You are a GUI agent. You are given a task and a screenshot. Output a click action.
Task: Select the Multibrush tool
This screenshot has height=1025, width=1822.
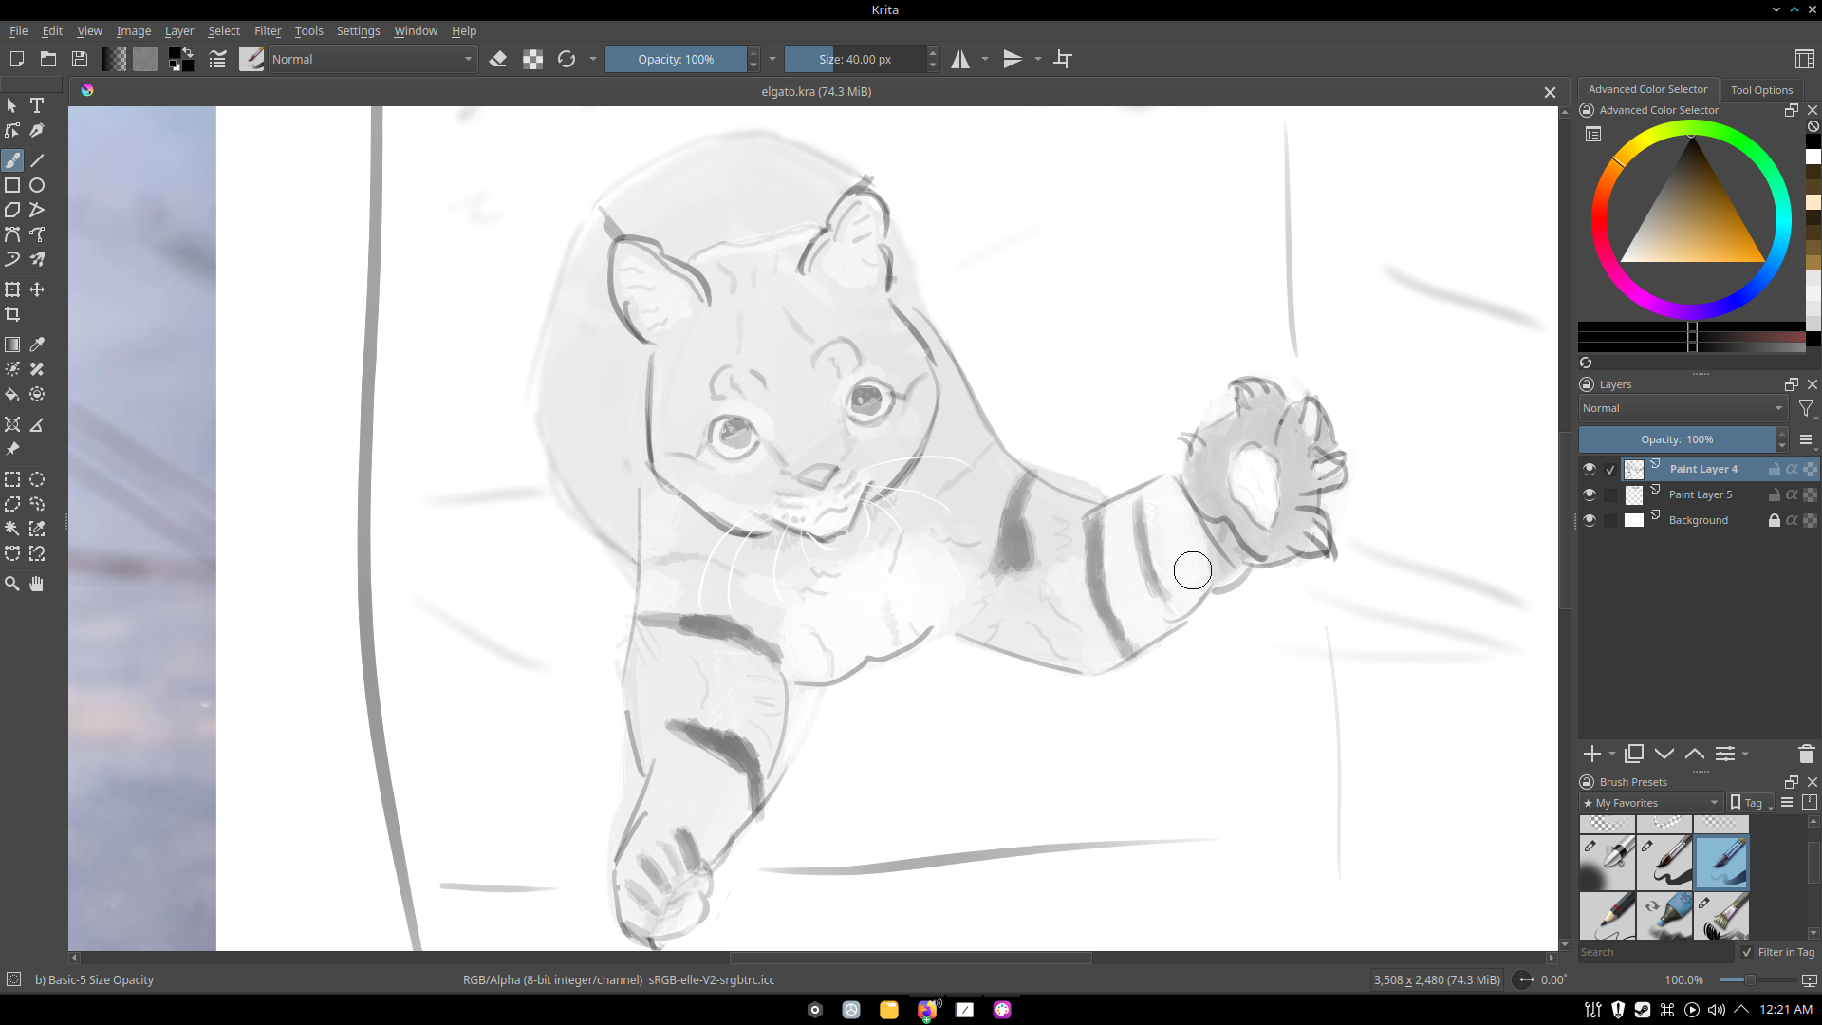pos(37,259)
